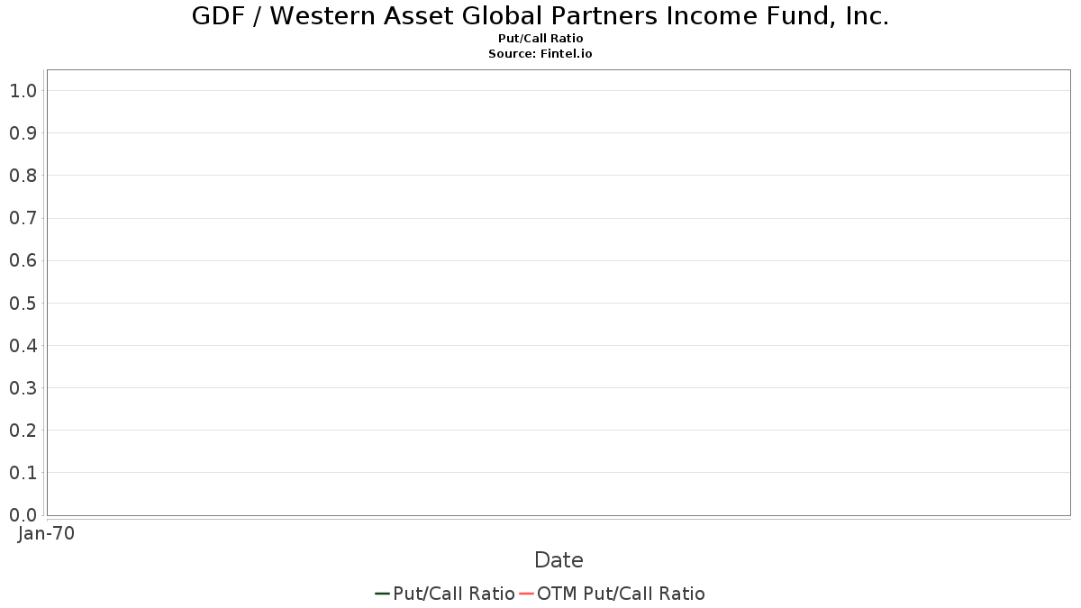1081x608 pixels.
Task: Click the 1.0 y-axis tick label
Action: pos(23,91)
